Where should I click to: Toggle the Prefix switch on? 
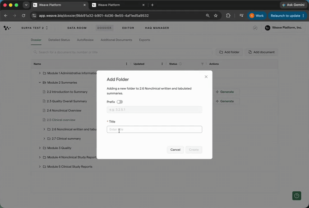pos(119,102)
